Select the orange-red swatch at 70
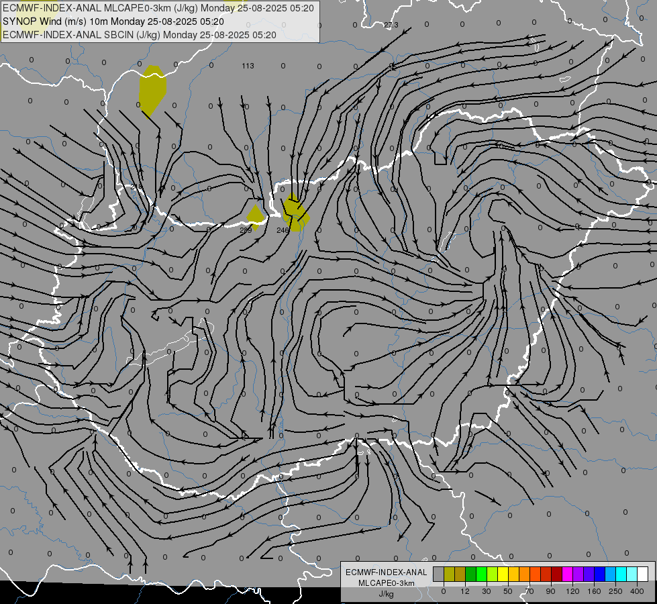The image size is (657, 604). [536, 574]
